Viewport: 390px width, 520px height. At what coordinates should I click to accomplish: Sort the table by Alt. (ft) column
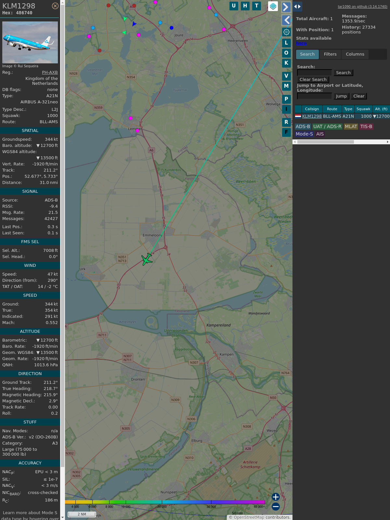coord(381,109)
